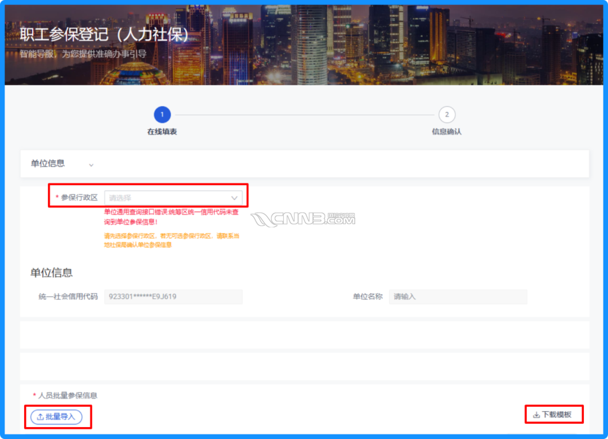Click the 智能导服 subtitle in banner
Image resolution: width=608 pixels, height=439 pixels.
(x=83, y=54)
